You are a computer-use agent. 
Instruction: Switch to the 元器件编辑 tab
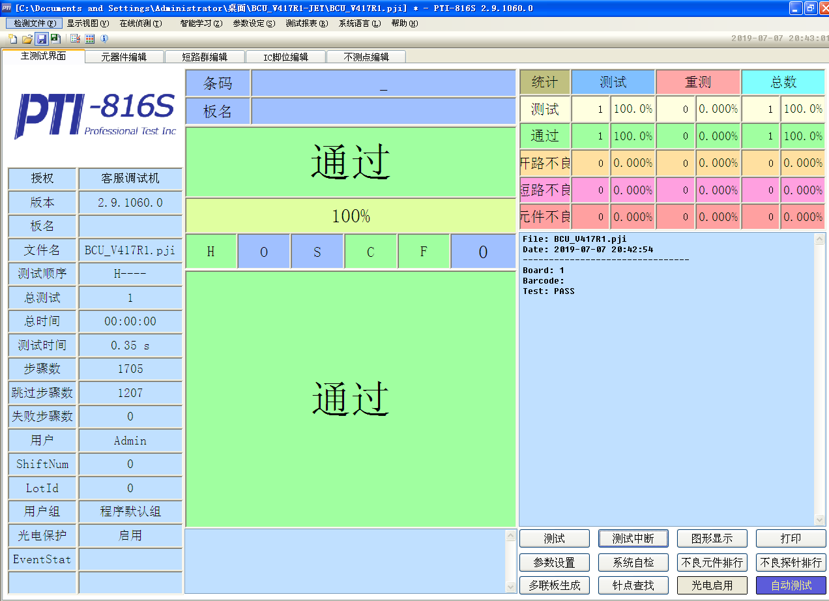pyautogui.click(x=124, y=57)
